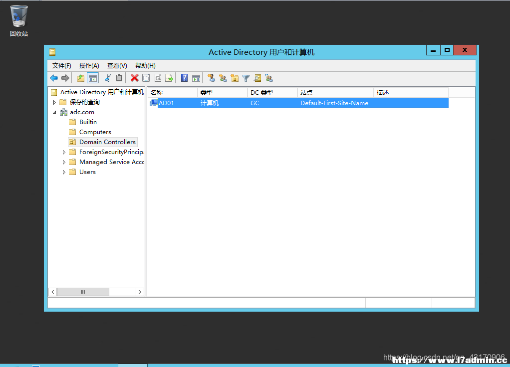
Task: Create a new user with the single-person icon
Action: point(212,78)
